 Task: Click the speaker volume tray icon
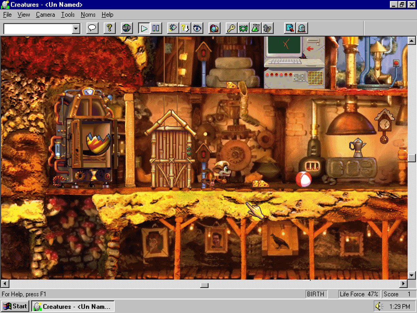point(378,306)
